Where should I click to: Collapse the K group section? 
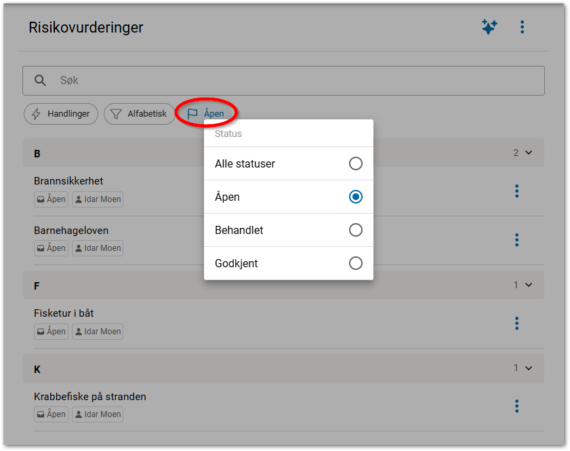point(529,368)
